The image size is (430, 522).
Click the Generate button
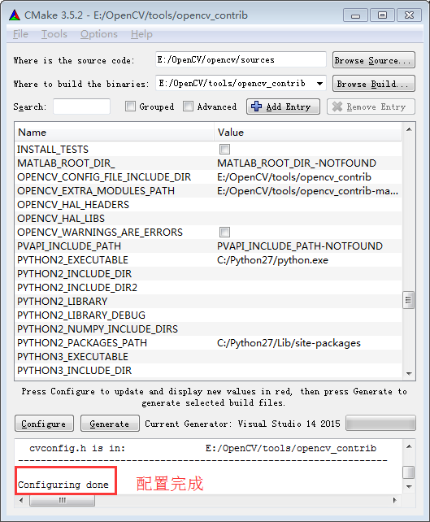point(110,424)
